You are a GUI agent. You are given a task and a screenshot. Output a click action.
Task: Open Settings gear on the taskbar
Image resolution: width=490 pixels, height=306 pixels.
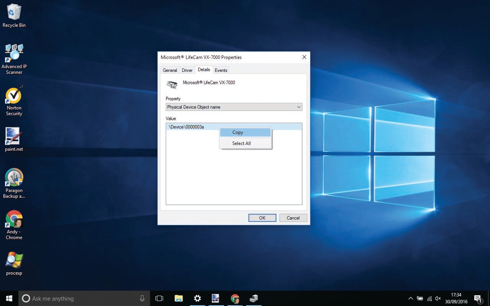tap(197, 298)
